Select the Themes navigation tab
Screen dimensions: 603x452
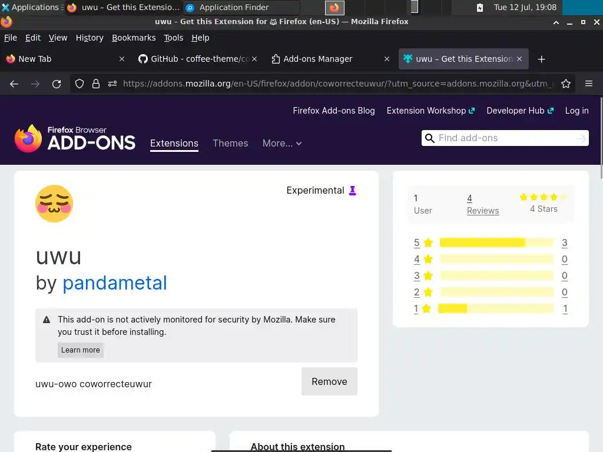tap(230, 144)
